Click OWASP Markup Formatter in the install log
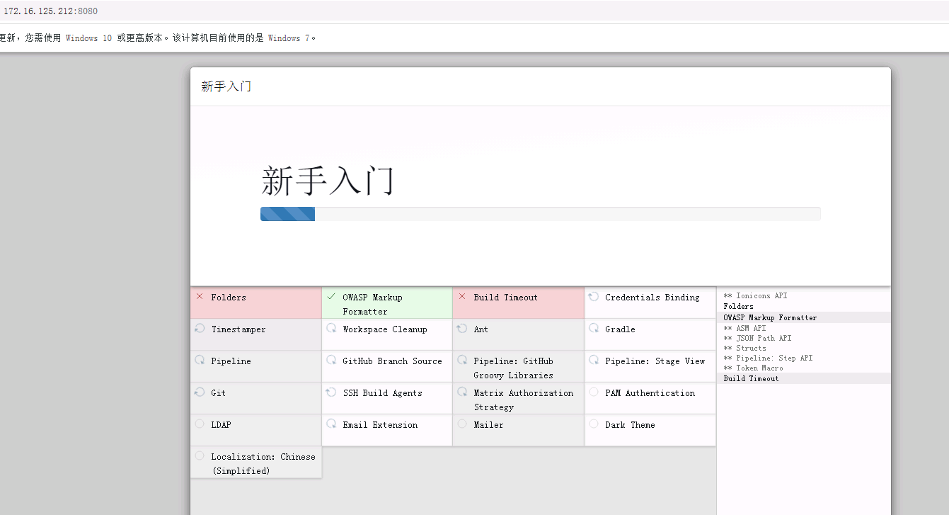949x515 pixels. [x=770, y=317]
